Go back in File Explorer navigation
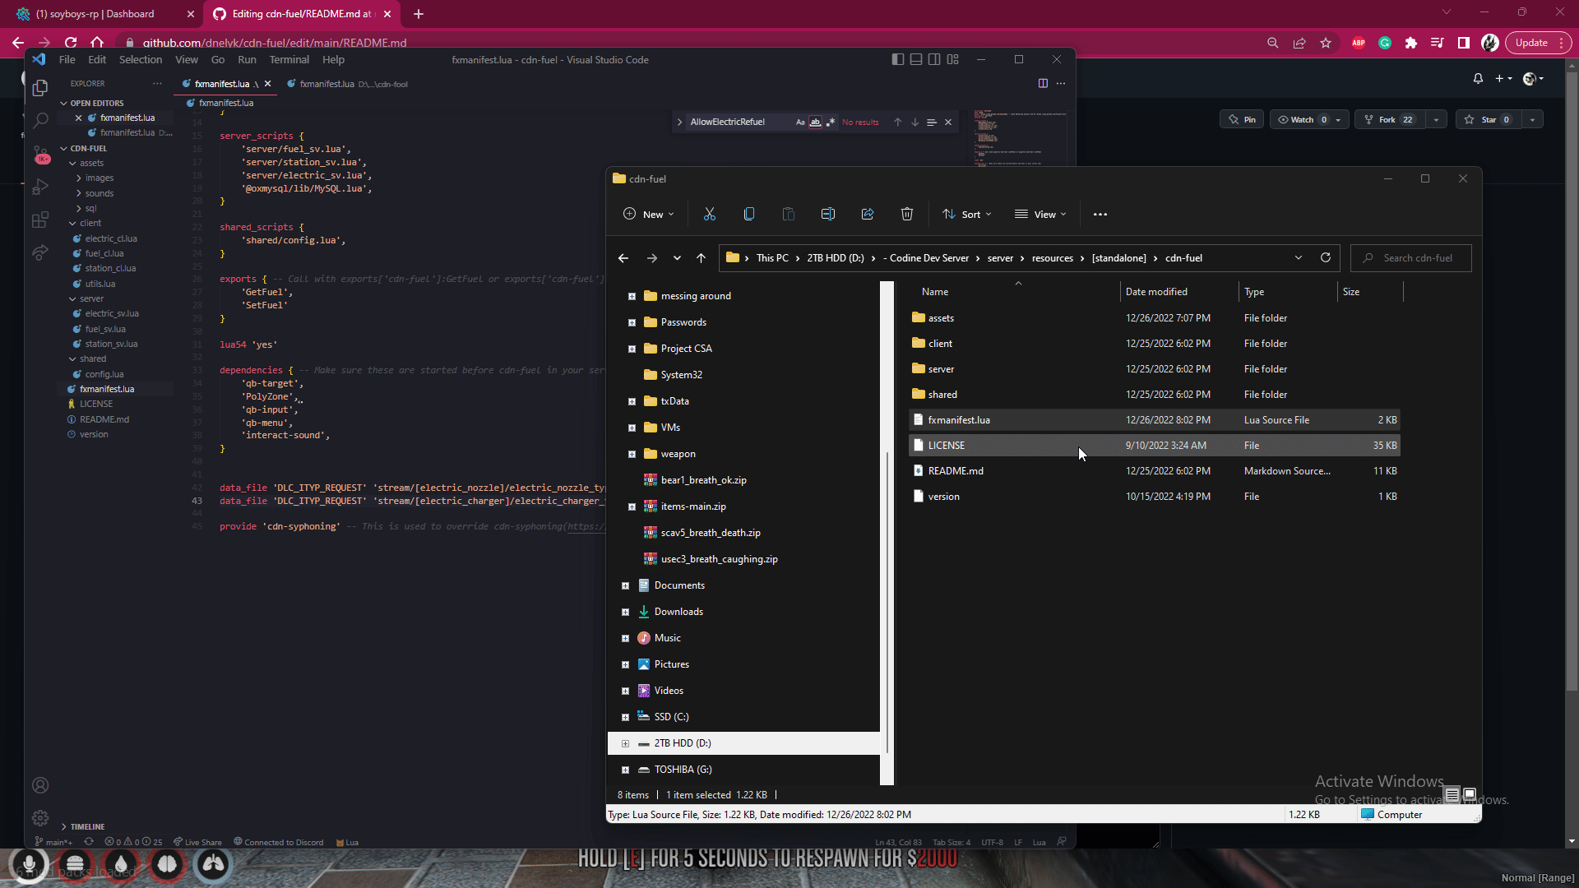 (623, 258)
